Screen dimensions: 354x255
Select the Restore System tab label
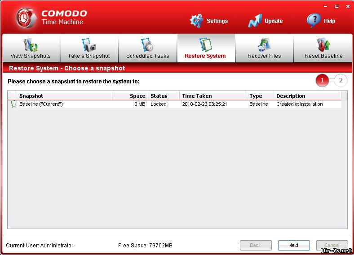(205, 56)
